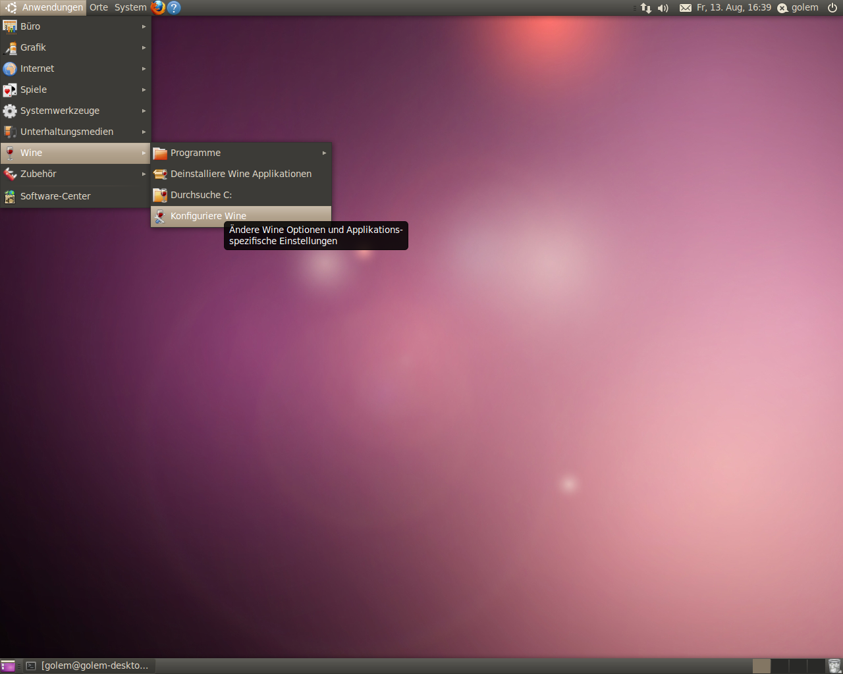Open the mail envelope indicator

(686, 8)
